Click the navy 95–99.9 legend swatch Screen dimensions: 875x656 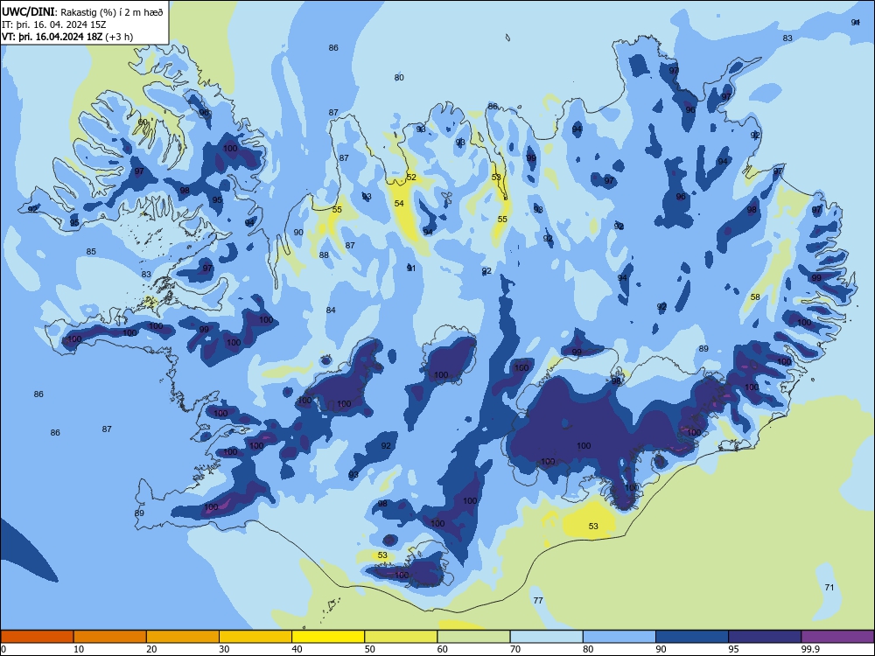click(765, 637)
